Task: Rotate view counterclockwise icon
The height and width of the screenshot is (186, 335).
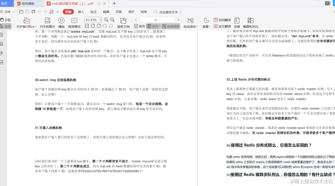Action: coord(111,26)
